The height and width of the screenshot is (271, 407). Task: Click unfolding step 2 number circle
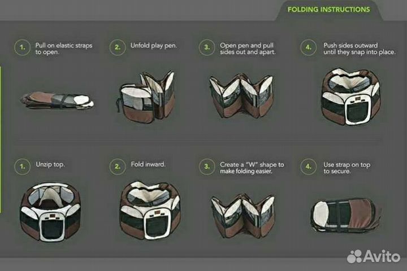[x=118, y=47]
